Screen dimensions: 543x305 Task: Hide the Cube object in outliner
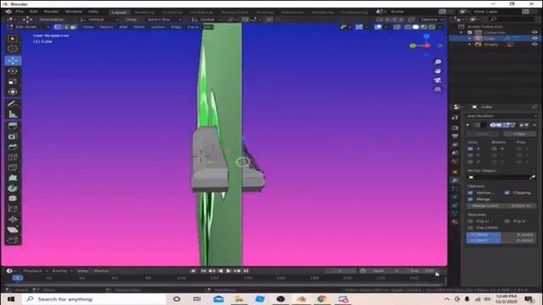(535, 38)
